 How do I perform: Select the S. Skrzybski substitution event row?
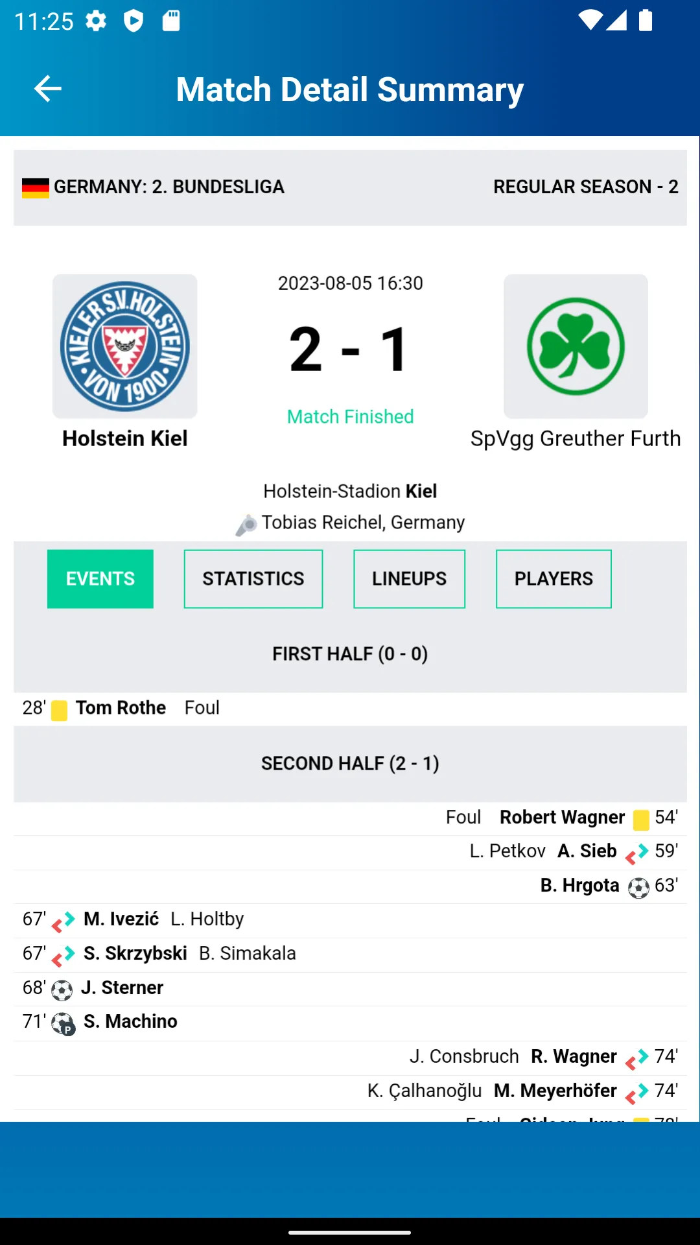[350, 955]
